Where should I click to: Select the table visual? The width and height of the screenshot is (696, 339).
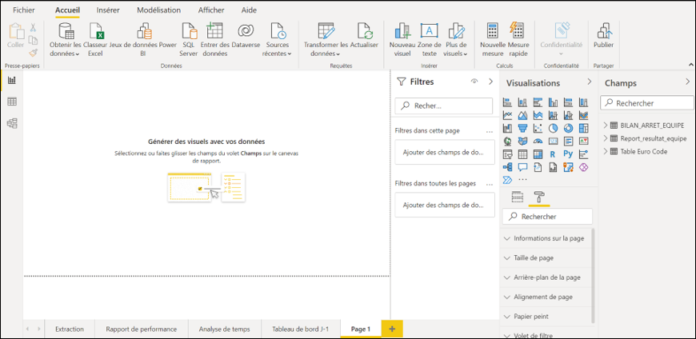[522, 154]
